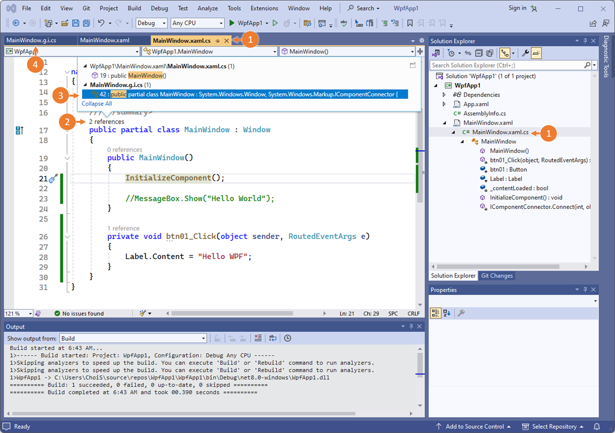Viewport: 615px width, 433px height.
Task: Click the editor horizontal scrollbar thumb
Action: tap(232, 313)
